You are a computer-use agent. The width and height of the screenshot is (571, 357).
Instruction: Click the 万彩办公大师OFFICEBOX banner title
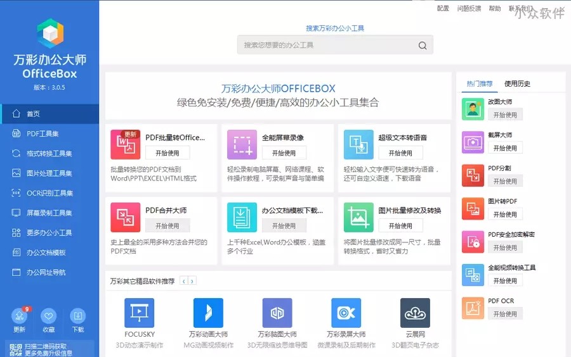point(279,89)
